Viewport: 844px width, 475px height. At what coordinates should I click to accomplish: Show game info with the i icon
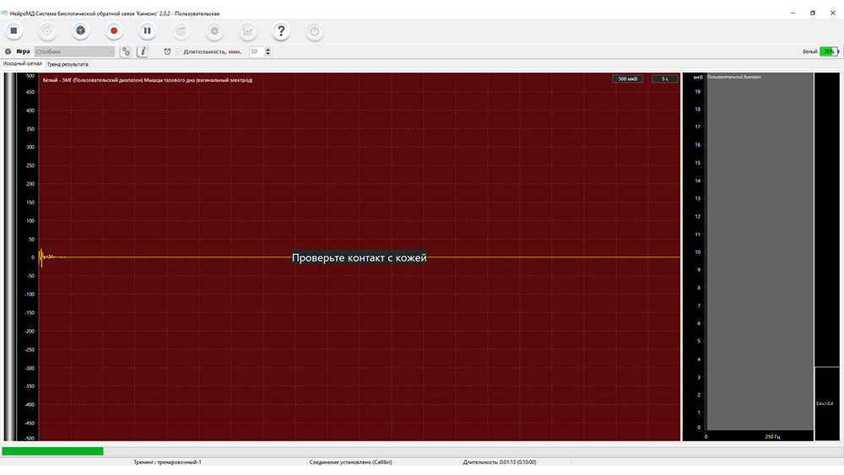(143, 51)
